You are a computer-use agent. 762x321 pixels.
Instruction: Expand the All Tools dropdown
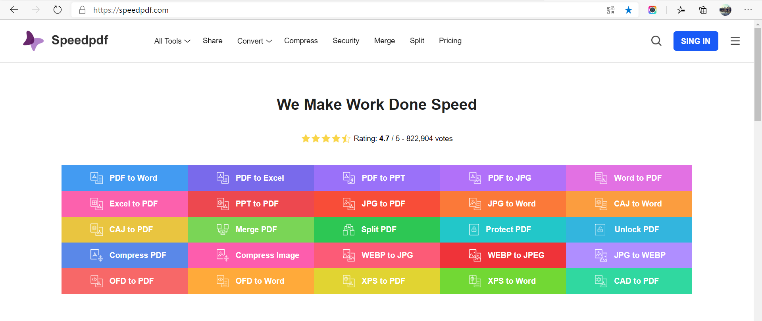[172, 41]
